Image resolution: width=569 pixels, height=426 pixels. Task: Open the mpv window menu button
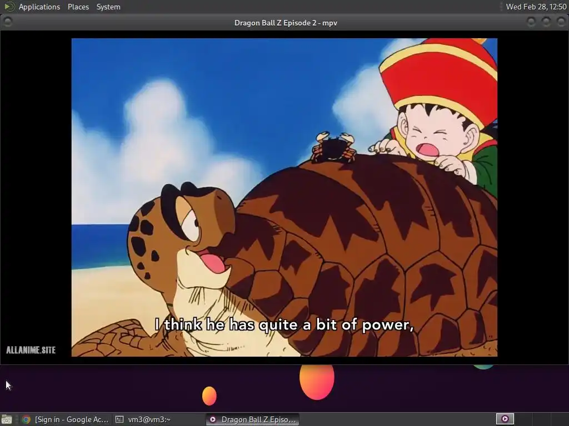(x=8, y=22)
